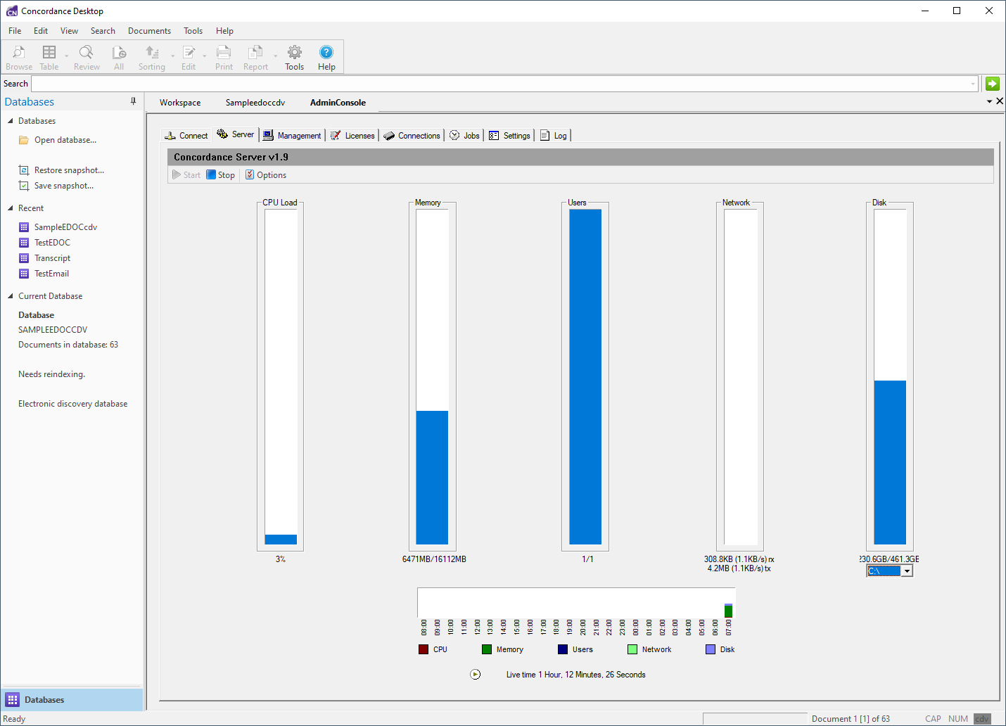
Task: Open the Connections tab
Action: [x=412, y=136]
